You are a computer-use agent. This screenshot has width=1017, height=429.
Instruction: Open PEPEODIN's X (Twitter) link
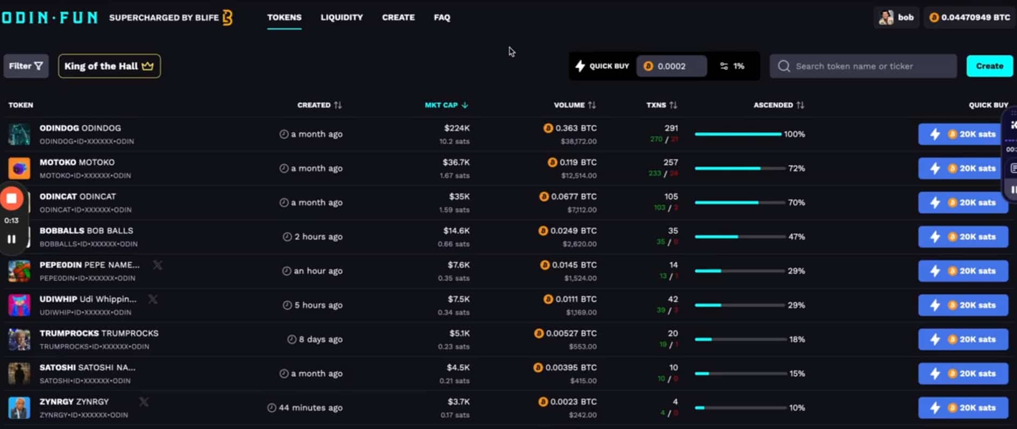pos(157,265)
